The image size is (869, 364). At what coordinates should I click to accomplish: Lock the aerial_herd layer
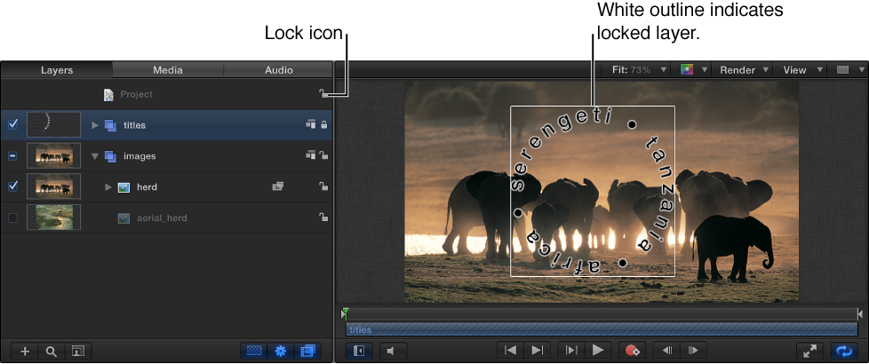(x=323, y=218)
